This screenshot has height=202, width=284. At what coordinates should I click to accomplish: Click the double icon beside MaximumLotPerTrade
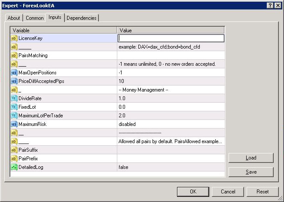tap(14, 116)
